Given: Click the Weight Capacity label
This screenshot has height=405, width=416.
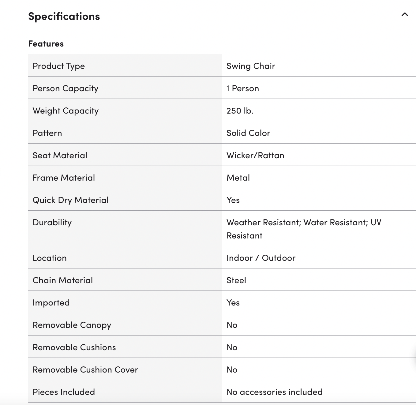Looking at the screenshot, I should click(x=66, y=111).
